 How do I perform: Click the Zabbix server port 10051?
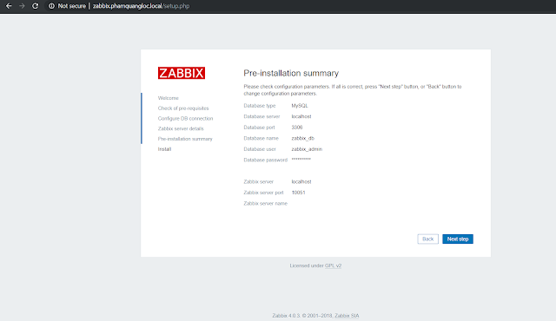coord(298,193)
